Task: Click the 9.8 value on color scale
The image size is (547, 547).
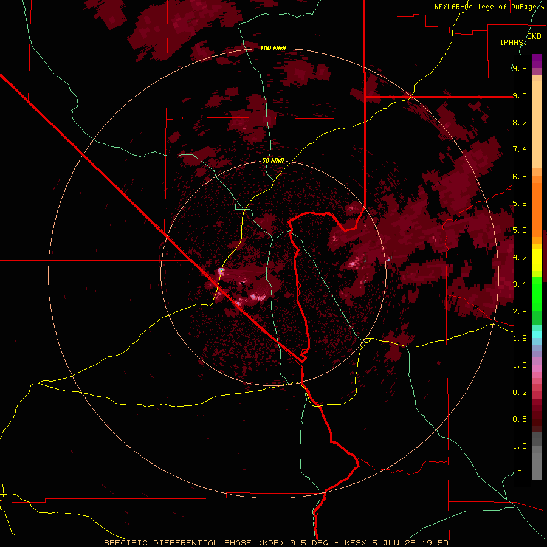Action: (520, 69)
